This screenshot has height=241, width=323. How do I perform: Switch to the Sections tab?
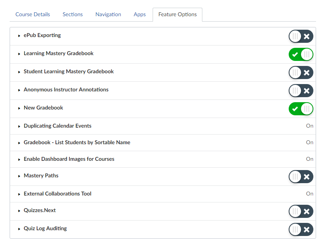tap(72, 14)
